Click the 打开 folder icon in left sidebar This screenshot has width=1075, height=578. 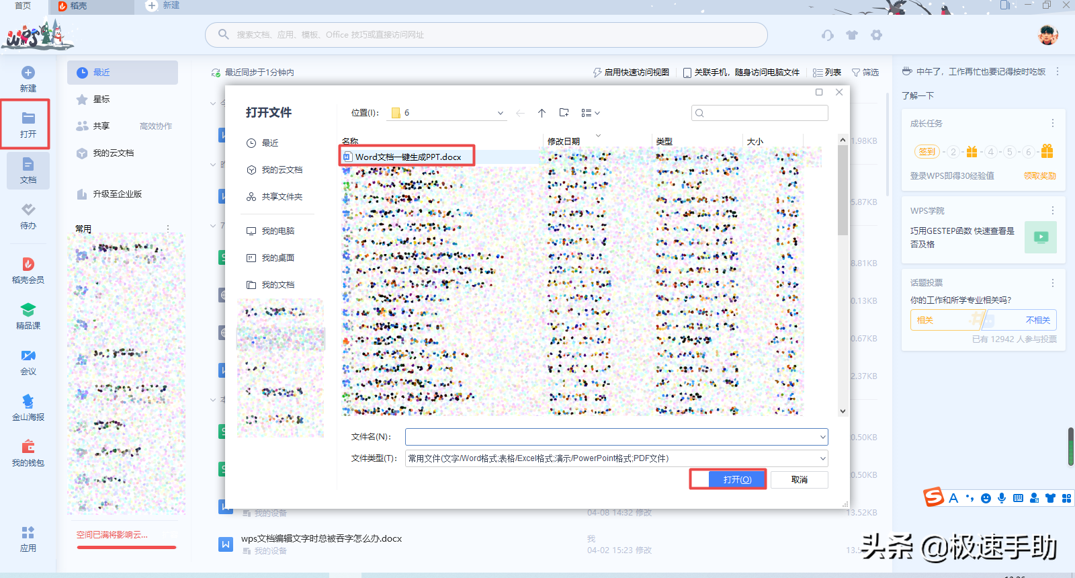(28, 118)
